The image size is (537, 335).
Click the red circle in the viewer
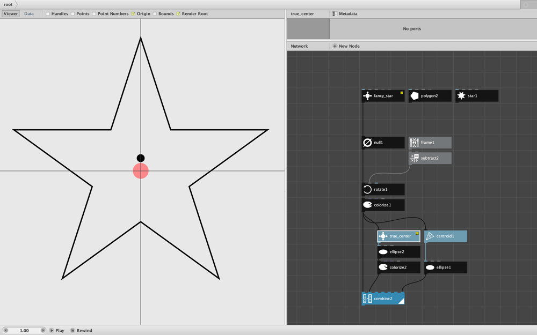click(x=141, y=171)
